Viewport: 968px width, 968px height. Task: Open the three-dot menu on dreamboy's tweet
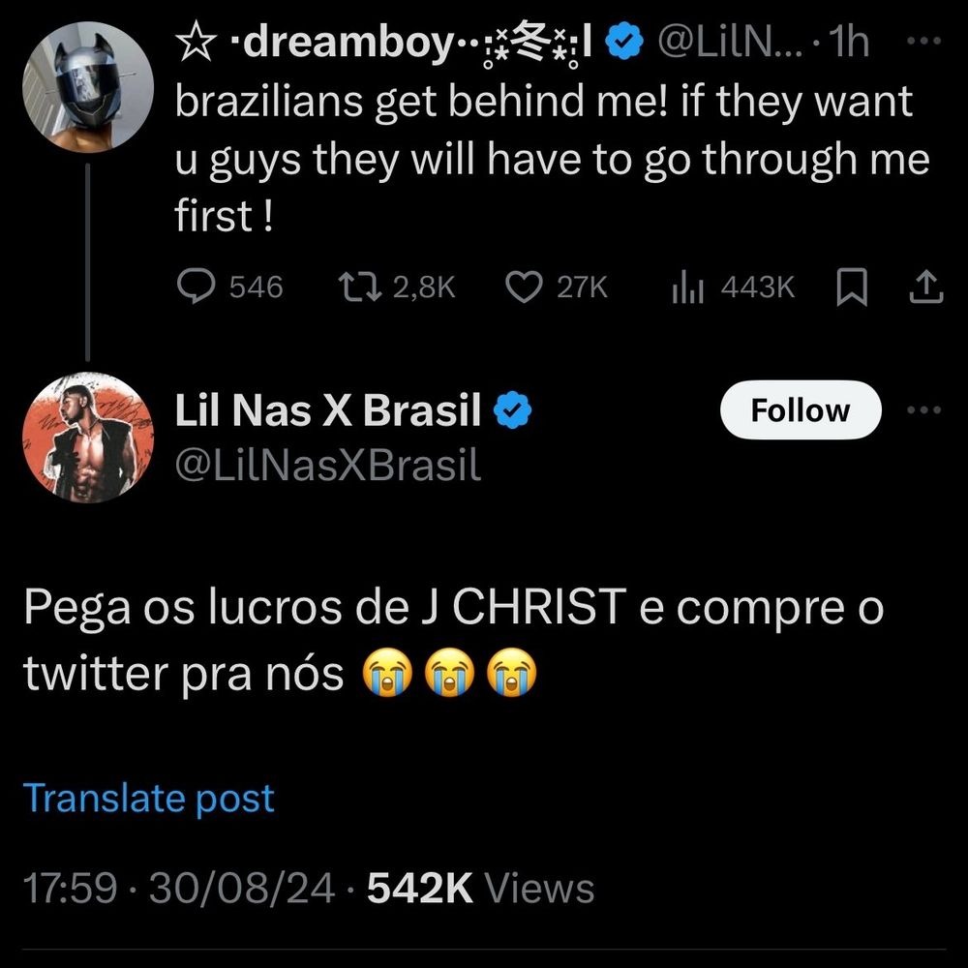click(923, 42)
